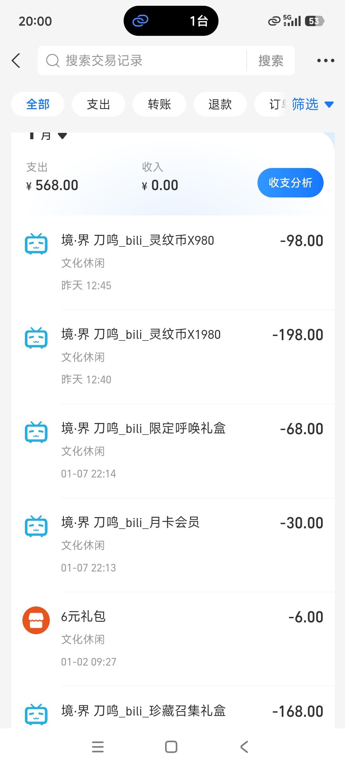This screenshot has height=768, width=345.
Task: Click the 搜索 button
Action: (x=271, y=60)
